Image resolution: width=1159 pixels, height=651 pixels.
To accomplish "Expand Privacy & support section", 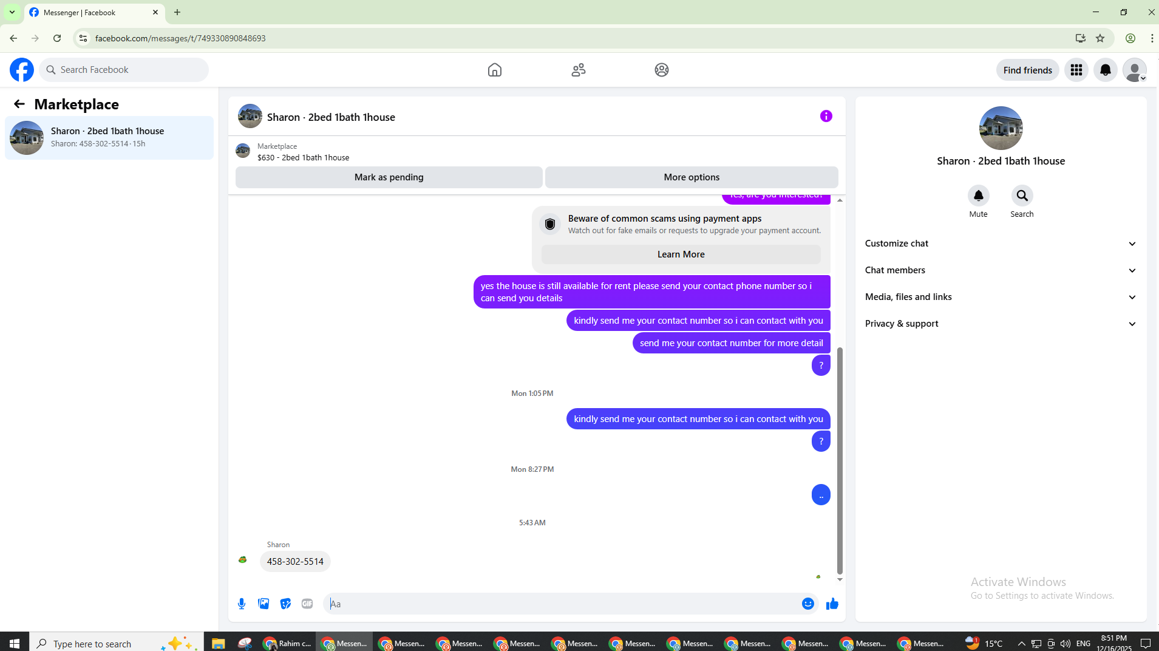I will coord(1001,324).
